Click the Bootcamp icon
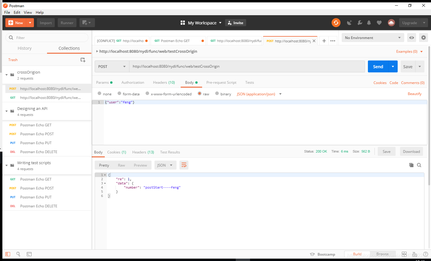Viewport: 431px width, 261px height. click(x=312, y=254)
